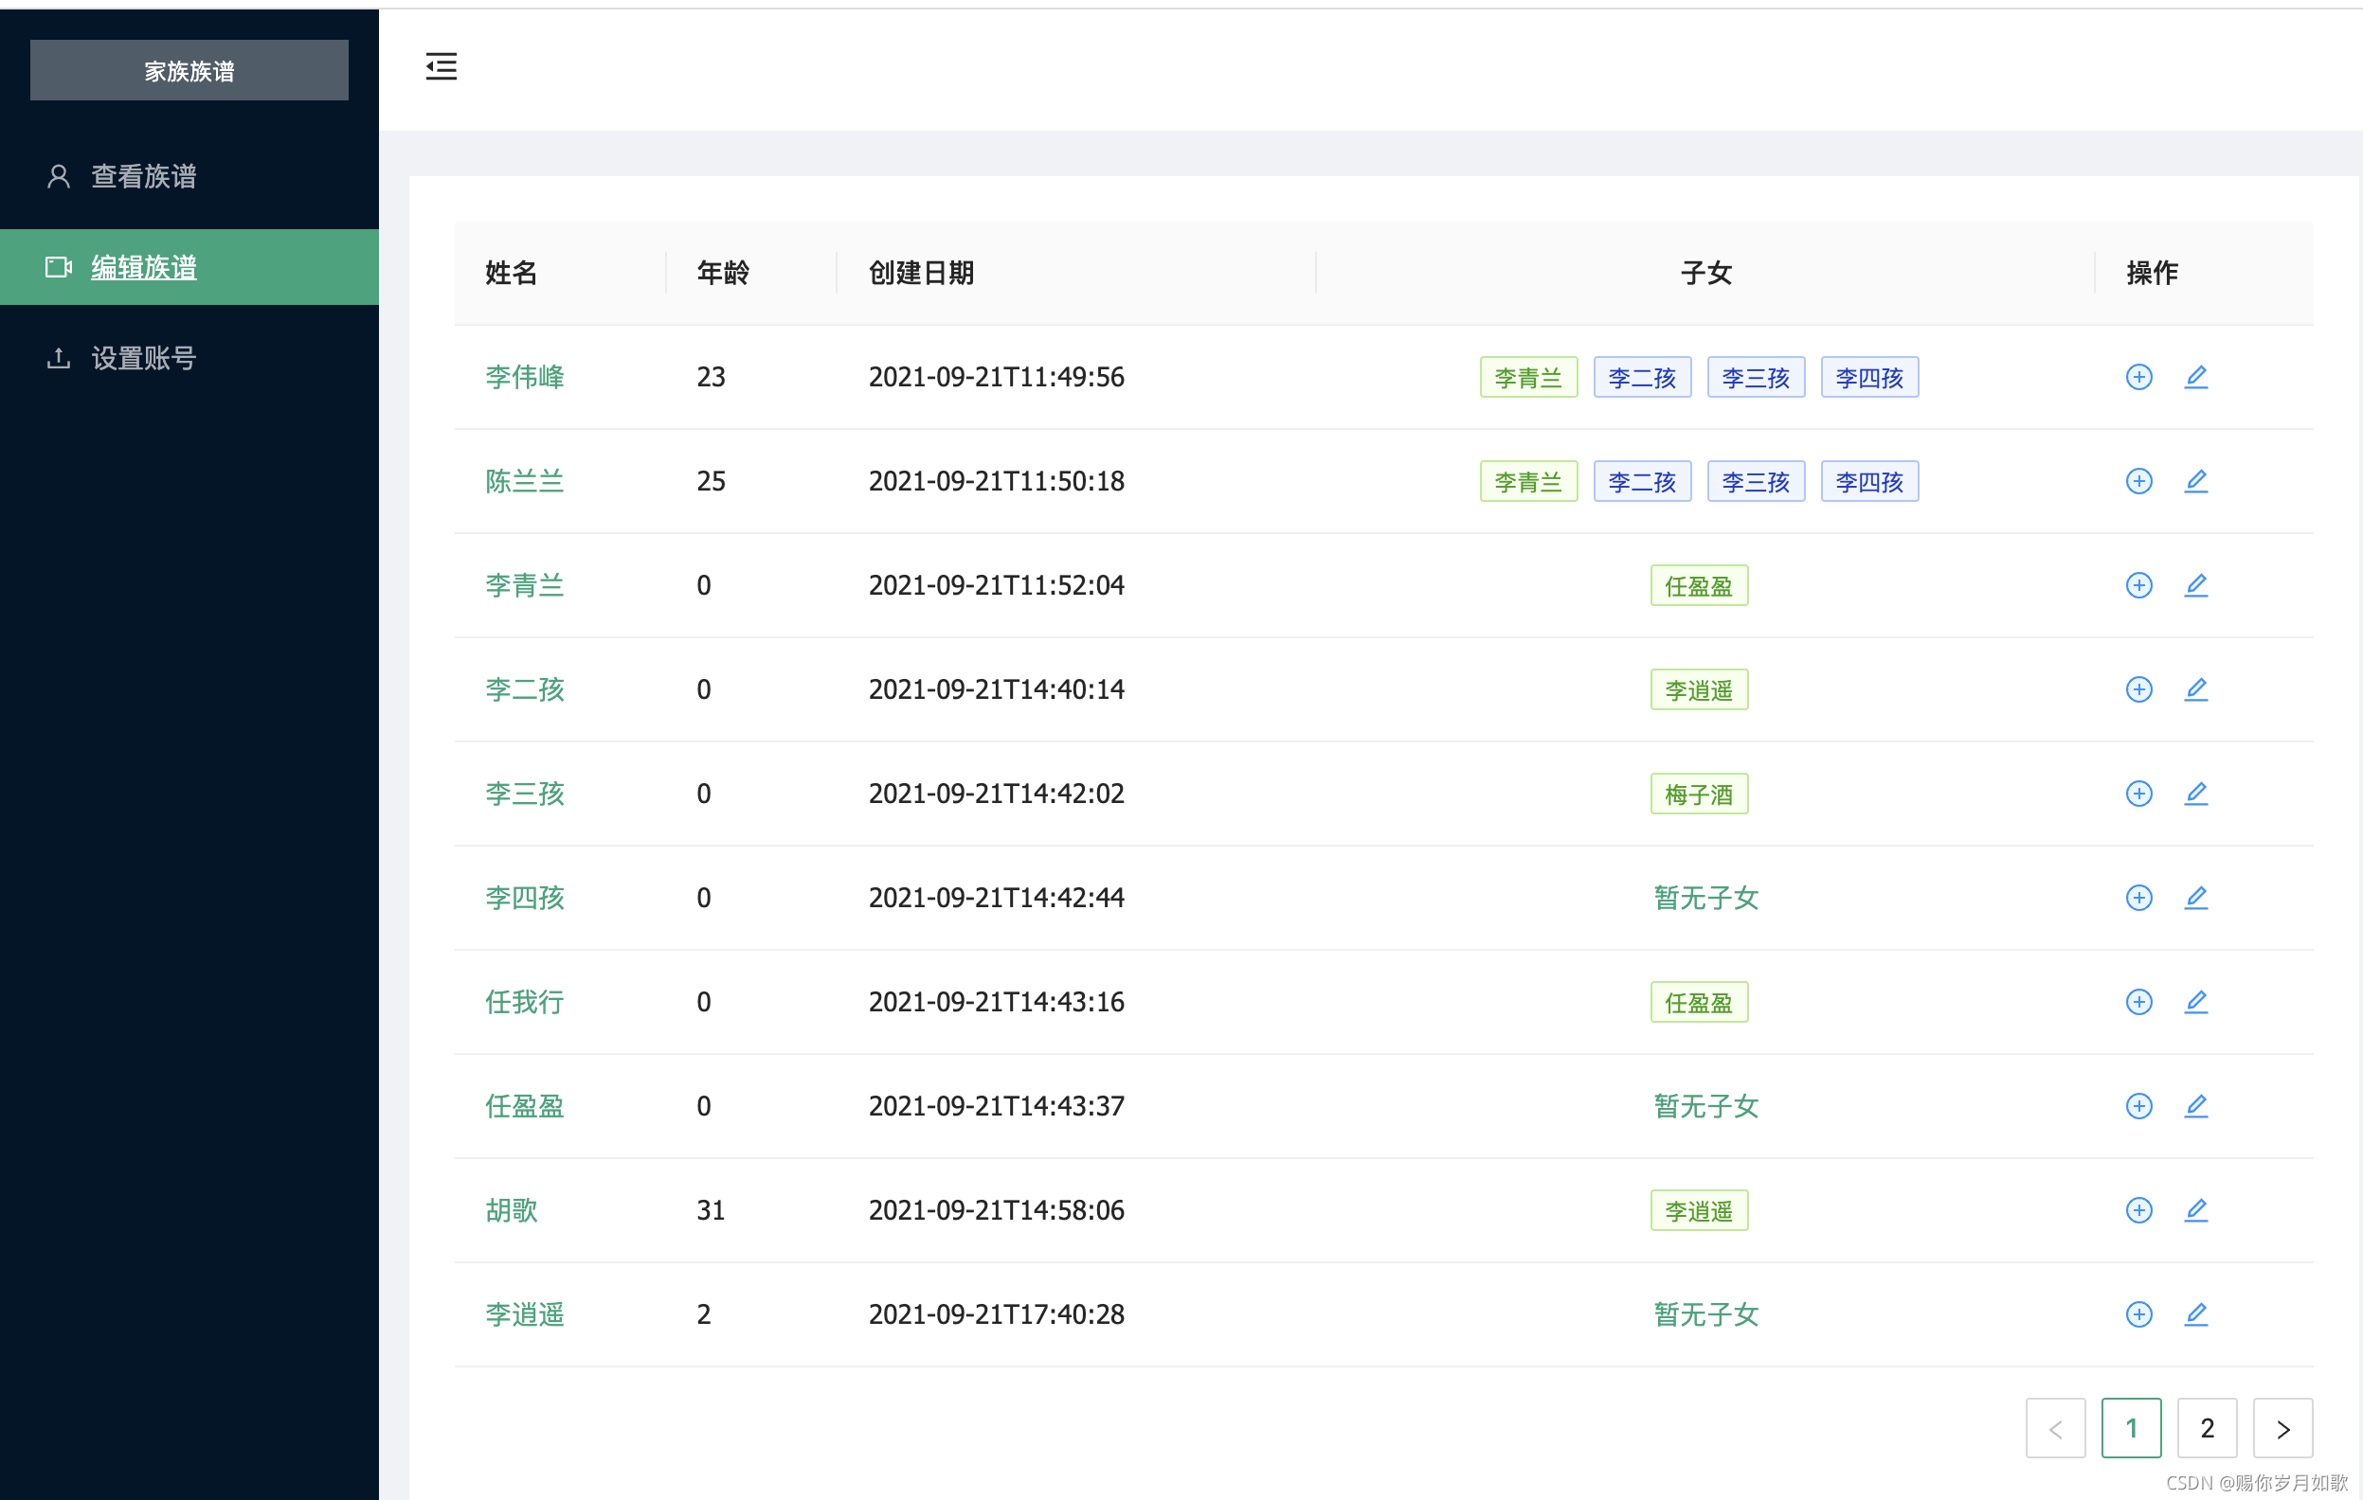The width and height of the screenshot is (2363, 1500).
Task: Click the edit pencil in 陈兰兰 row
Action: tap(2195, 481)
